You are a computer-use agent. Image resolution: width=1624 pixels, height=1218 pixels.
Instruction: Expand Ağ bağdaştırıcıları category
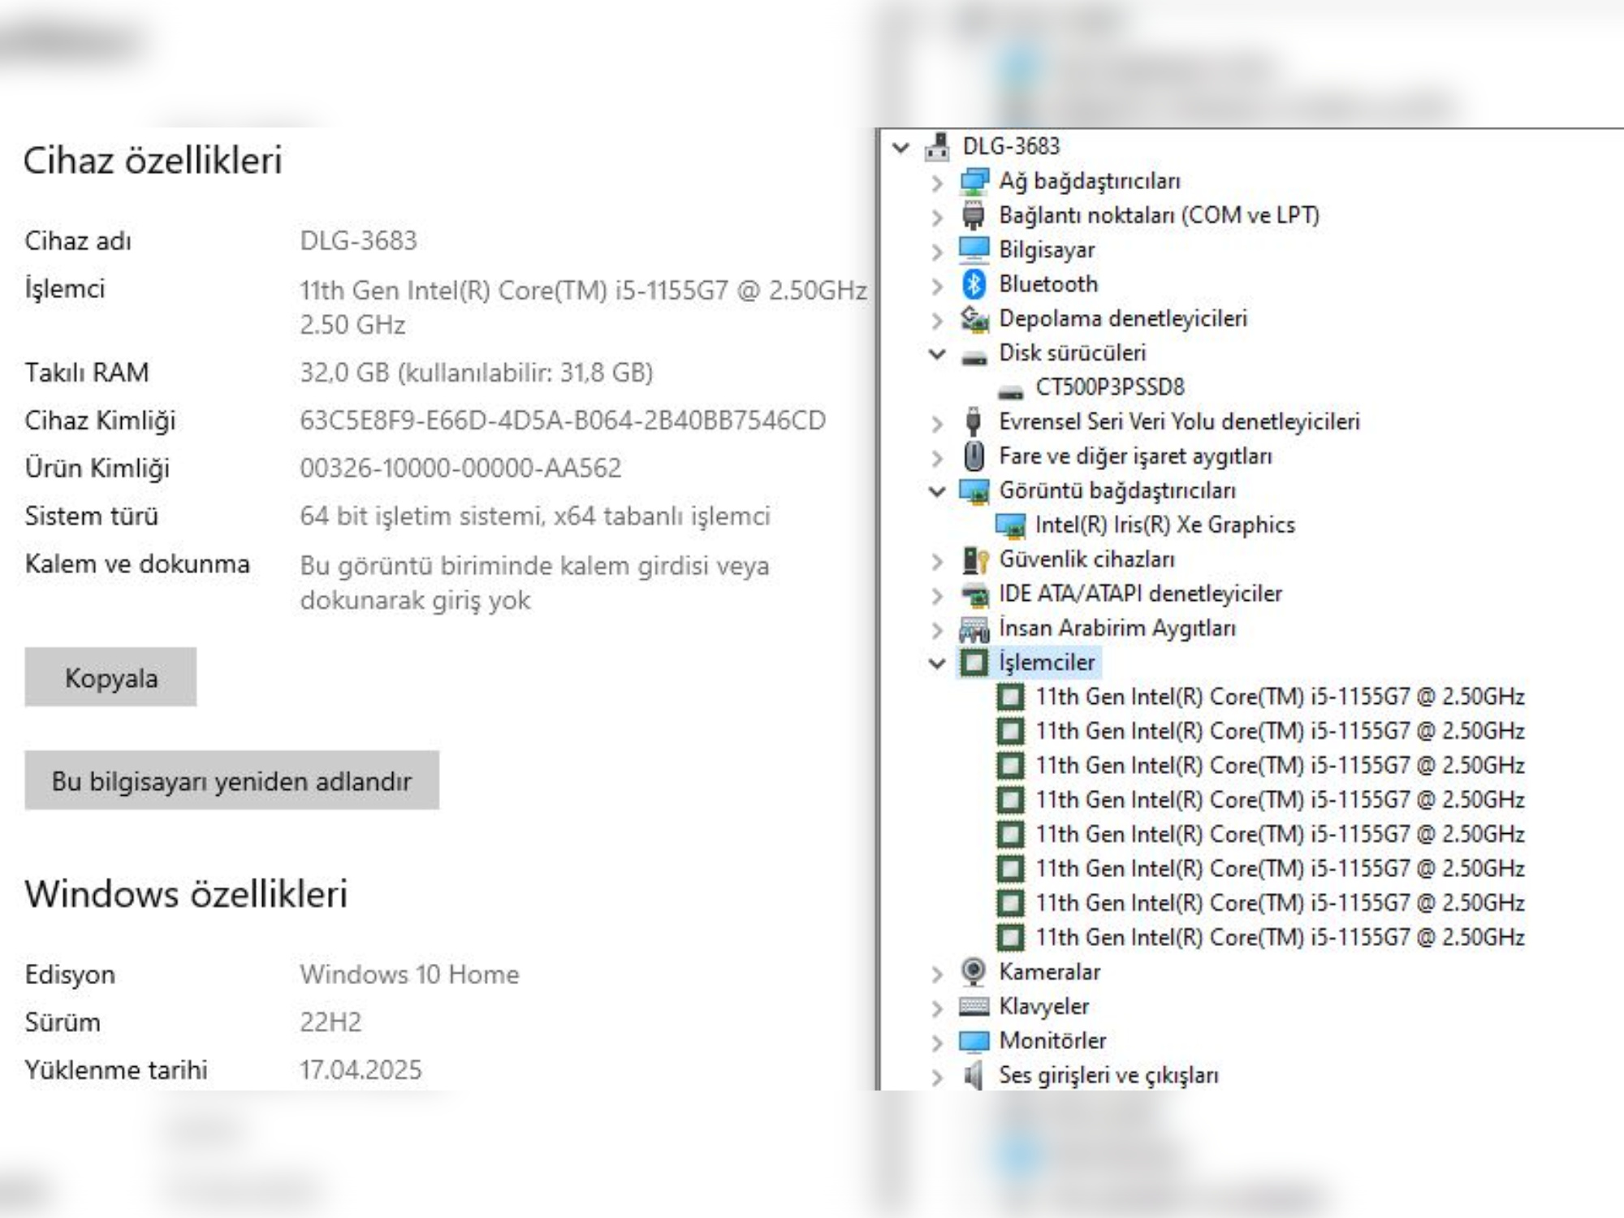coord(937,182)
